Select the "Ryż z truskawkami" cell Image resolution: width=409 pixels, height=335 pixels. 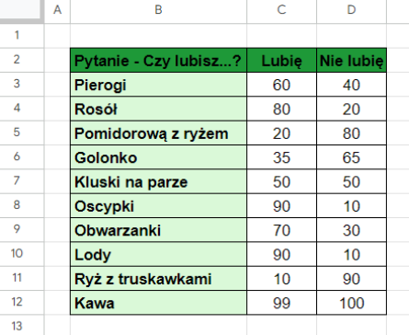158,279
